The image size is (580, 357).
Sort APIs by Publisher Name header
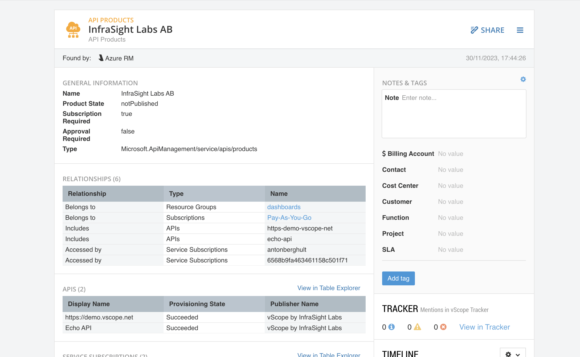[x=315, y=304]
